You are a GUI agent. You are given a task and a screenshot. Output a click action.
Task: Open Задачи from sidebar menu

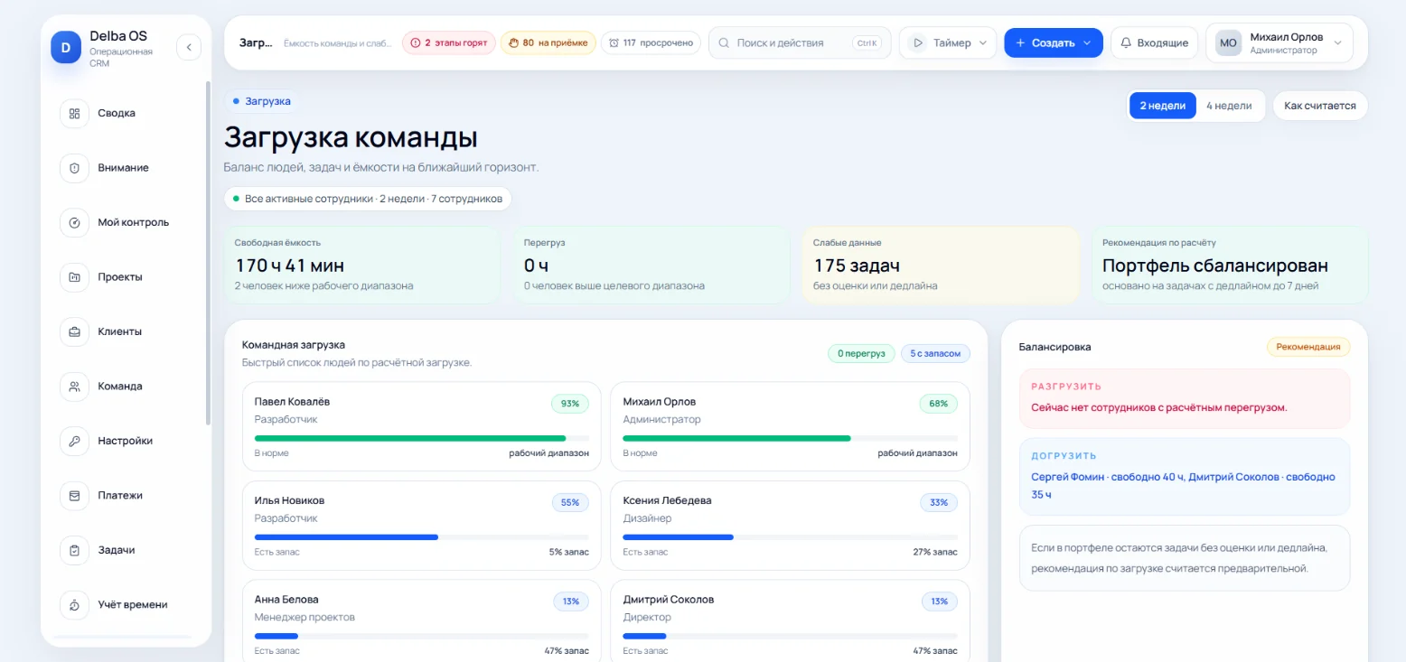117,551
